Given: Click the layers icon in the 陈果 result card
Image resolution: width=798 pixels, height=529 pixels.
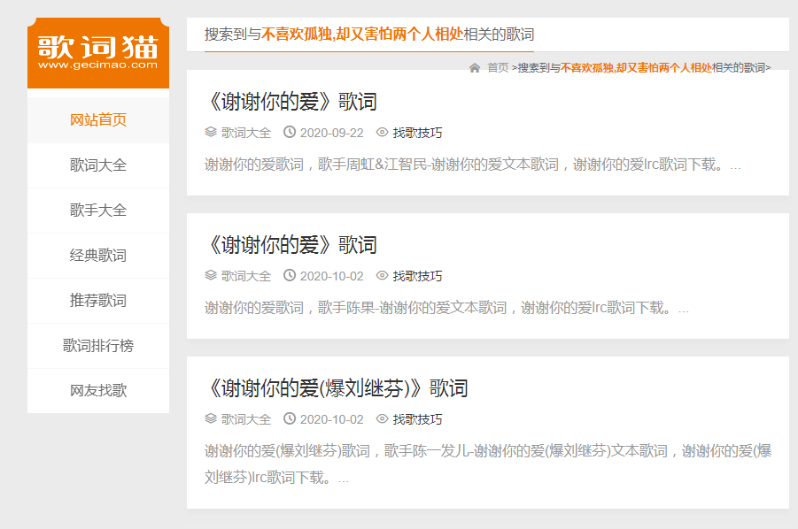Looking at the screenshot, I should [211, 275].
